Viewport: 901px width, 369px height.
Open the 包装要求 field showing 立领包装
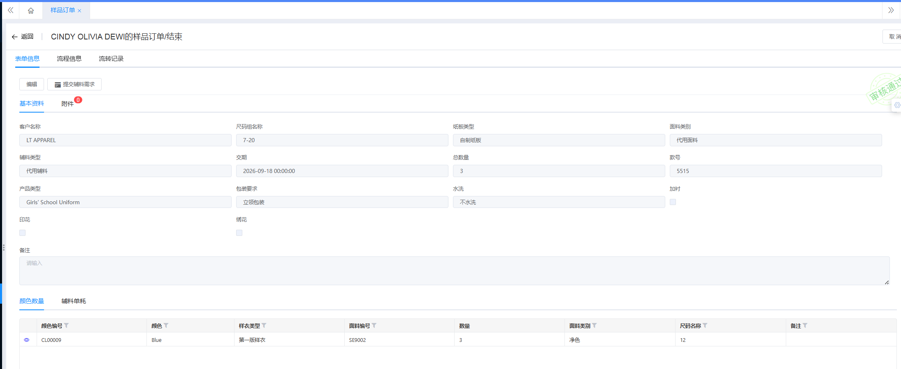point(342,202)
